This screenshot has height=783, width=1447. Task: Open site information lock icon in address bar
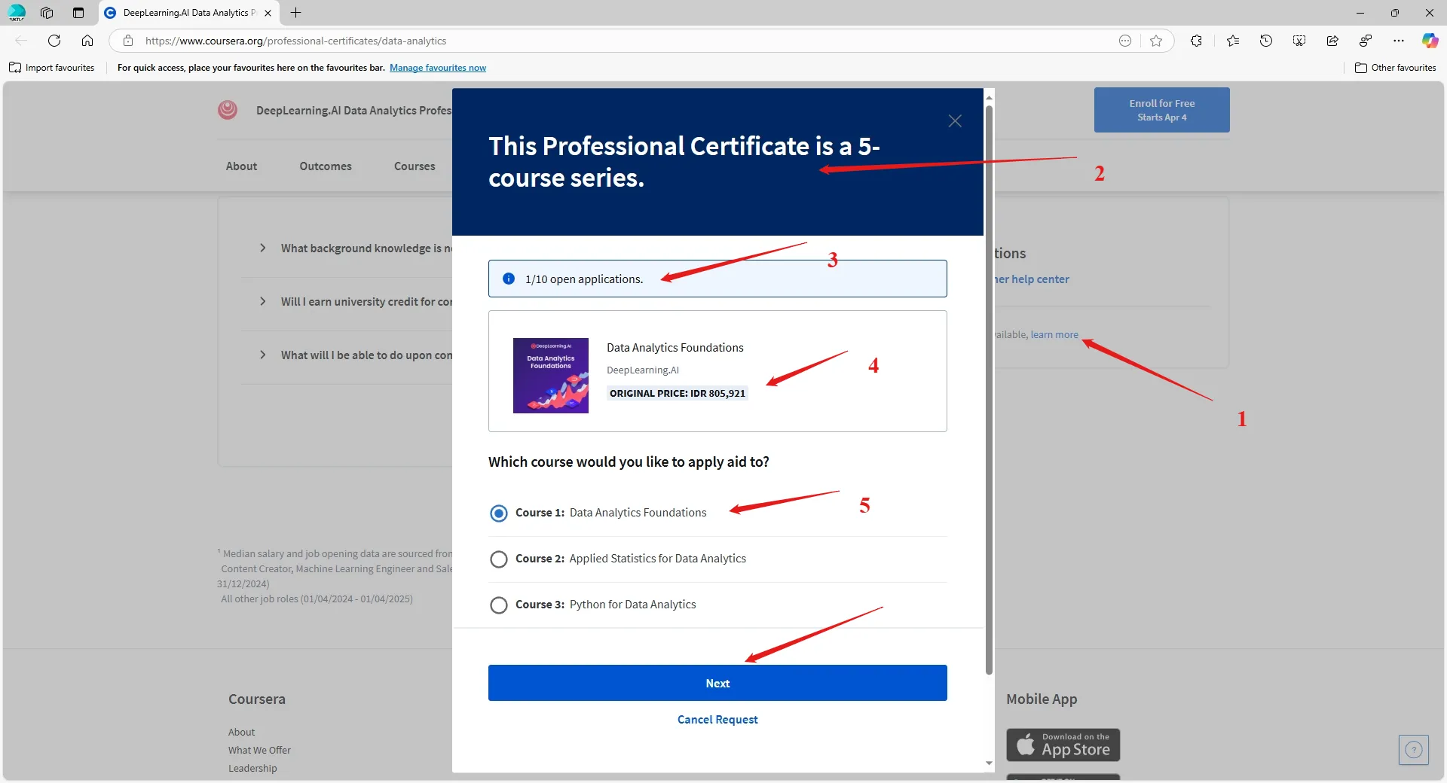(x=128, y=41)
